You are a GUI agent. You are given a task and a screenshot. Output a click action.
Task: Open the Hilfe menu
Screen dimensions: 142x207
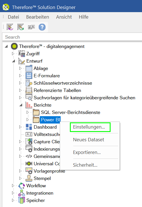click(x=84, y=17)
